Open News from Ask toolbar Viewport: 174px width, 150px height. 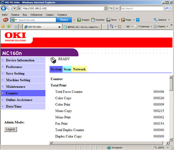tap(112, 20)
